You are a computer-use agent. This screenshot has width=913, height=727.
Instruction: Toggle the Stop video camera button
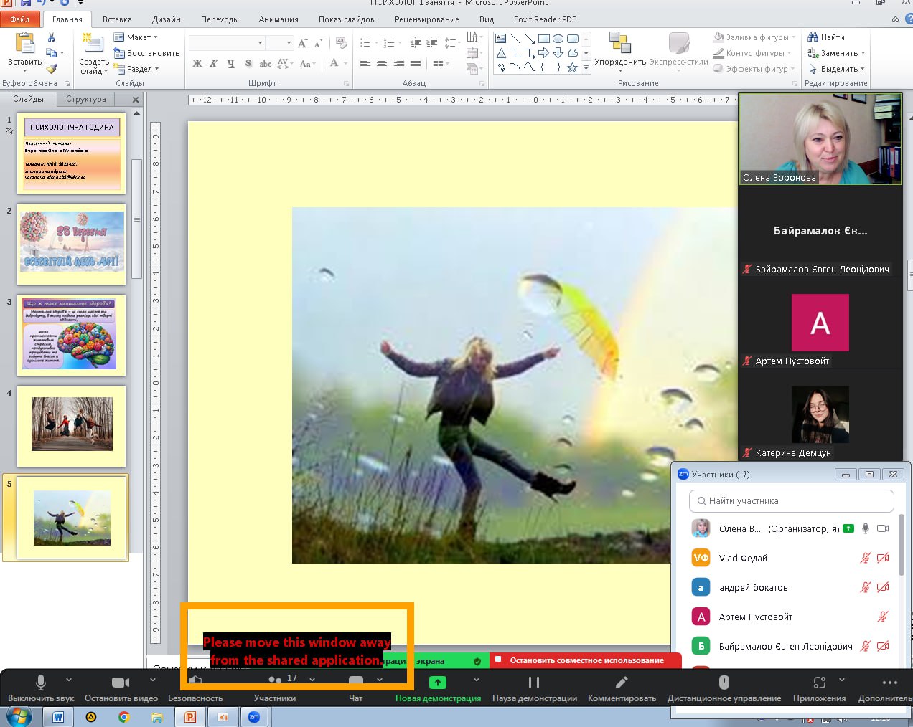[x=121, y=682]
